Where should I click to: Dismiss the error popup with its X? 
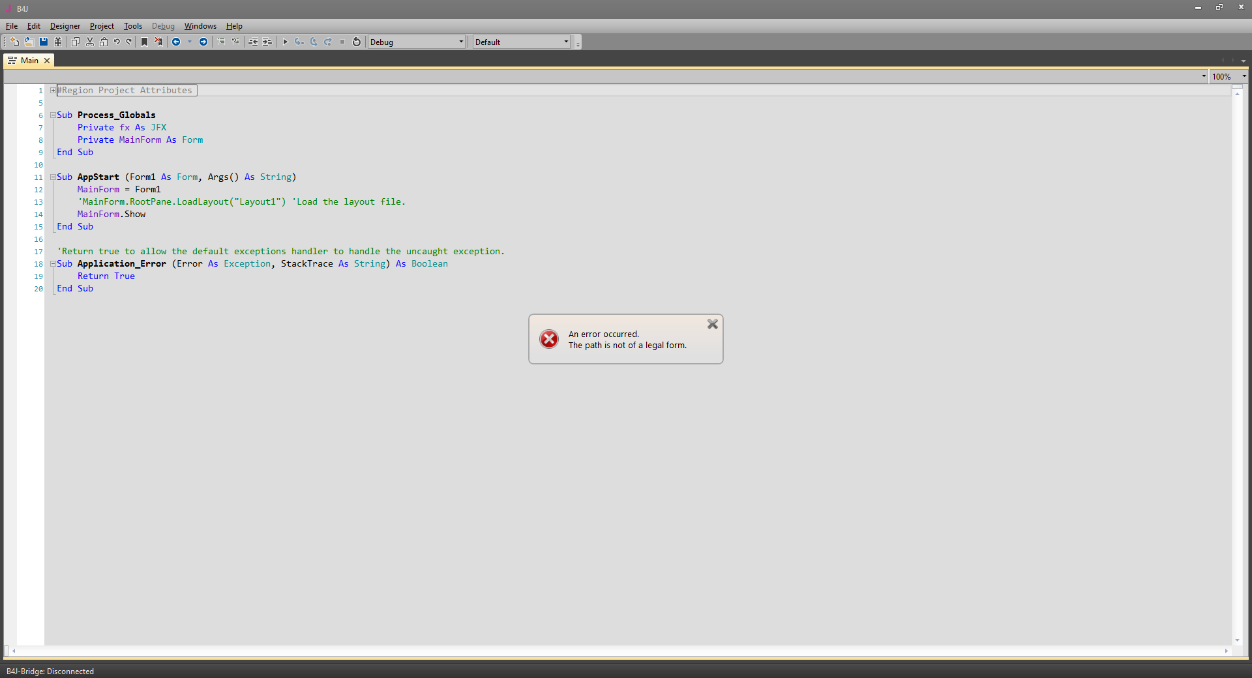coord(713,324)
